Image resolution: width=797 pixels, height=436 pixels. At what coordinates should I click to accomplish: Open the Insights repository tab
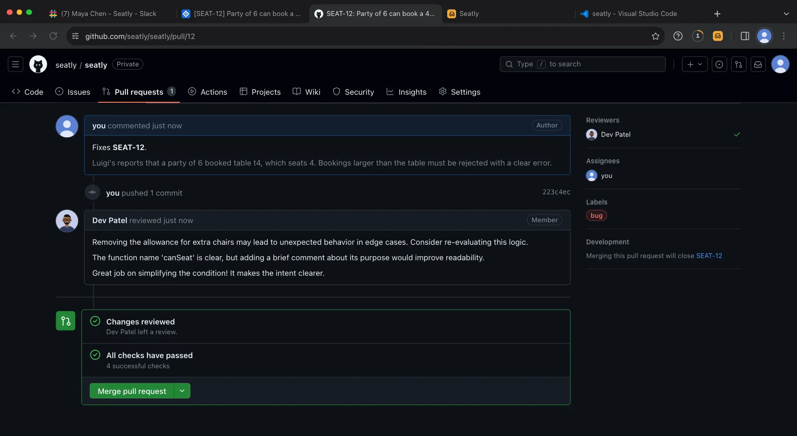point(406,92)
